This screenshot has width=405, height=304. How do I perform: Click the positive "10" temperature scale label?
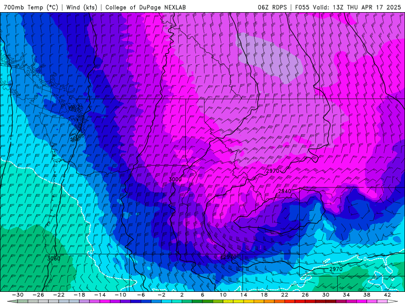pos(223,295)
